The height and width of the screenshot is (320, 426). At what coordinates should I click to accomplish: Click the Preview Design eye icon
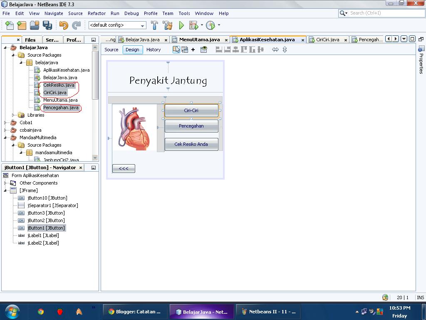click(204, 50)
